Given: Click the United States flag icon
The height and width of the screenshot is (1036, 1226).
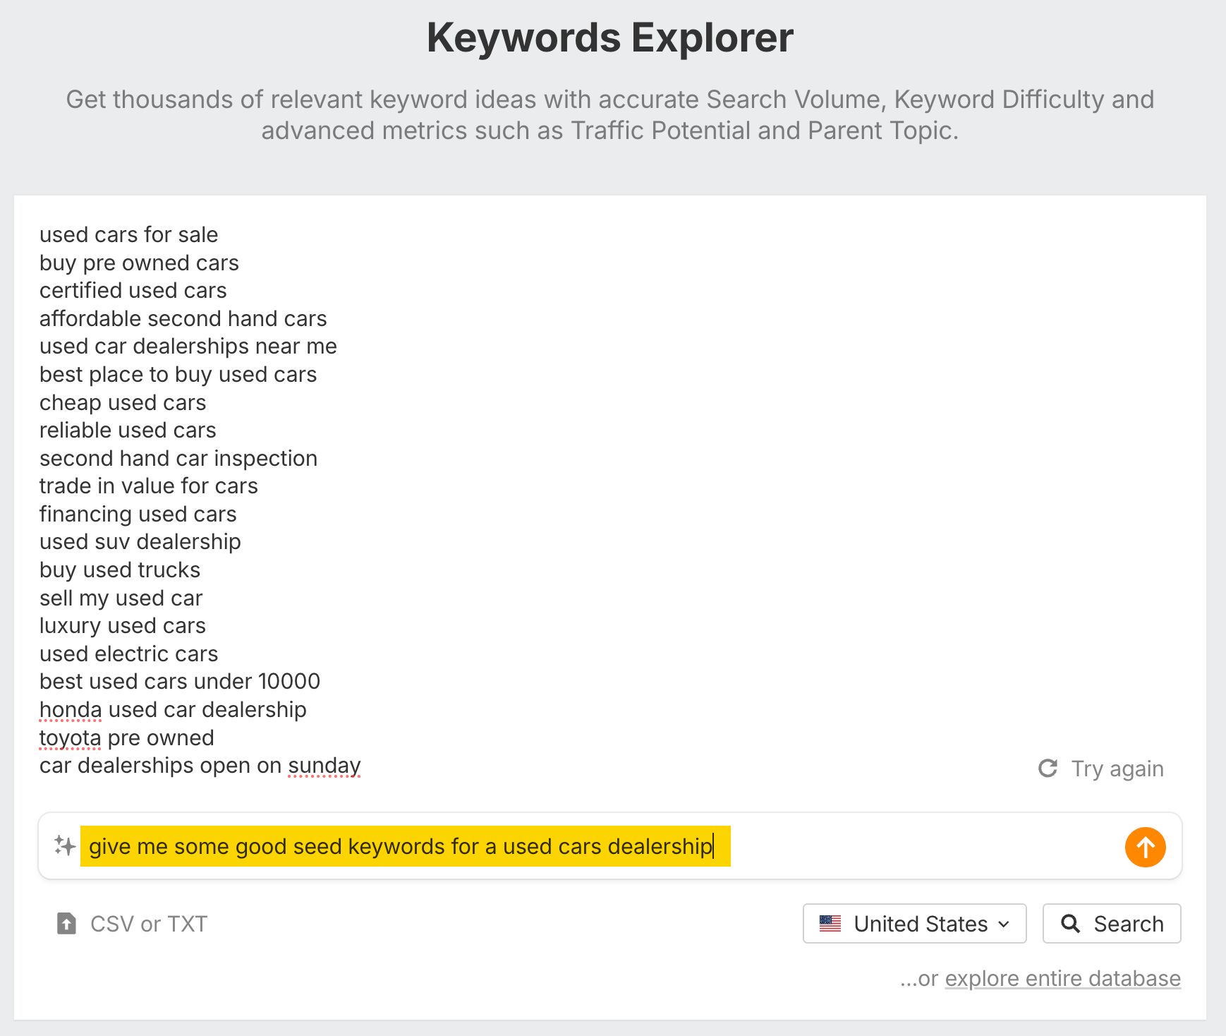Looking at the screenshot, I should tap(832, 923).
